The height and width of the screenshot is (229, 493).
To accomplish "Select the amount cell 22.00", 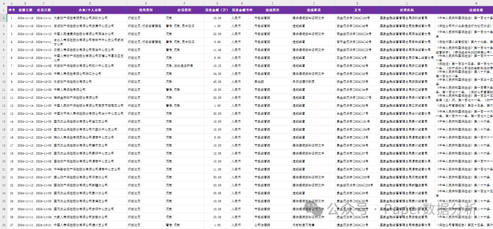I will tap(217, 34).
